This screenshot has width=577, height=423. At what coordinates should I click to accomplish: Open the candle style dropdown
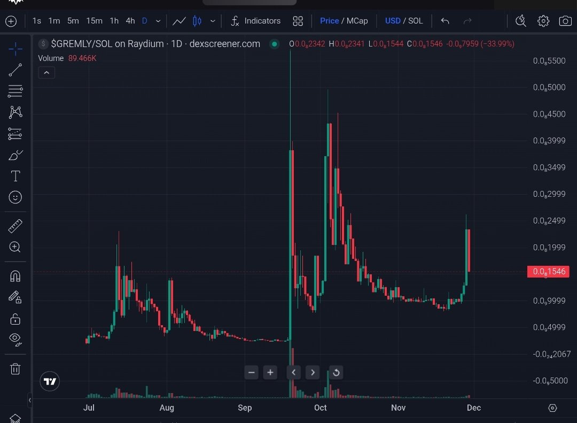[x=213, y=21]
